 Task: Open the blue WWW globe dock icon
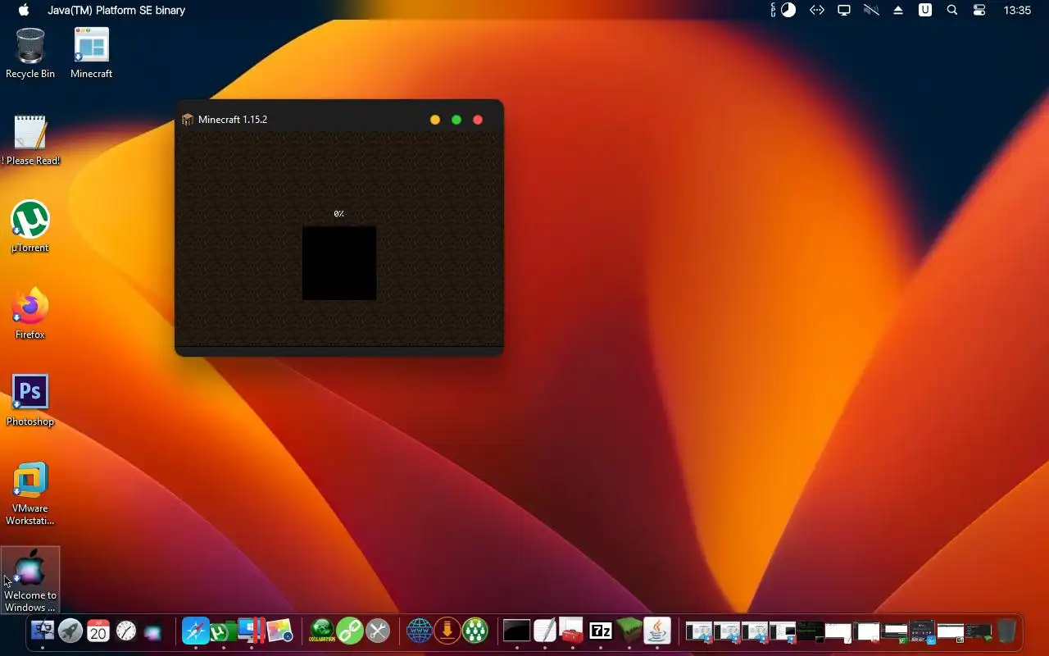tap(420, 631)
